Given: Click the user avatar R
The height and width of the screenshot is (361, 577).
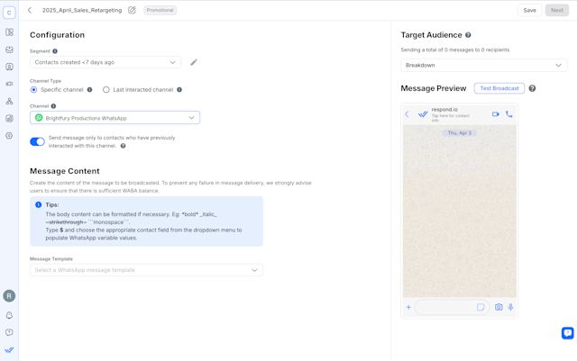Looking at the screenshot, I should (x=9, y=296).
